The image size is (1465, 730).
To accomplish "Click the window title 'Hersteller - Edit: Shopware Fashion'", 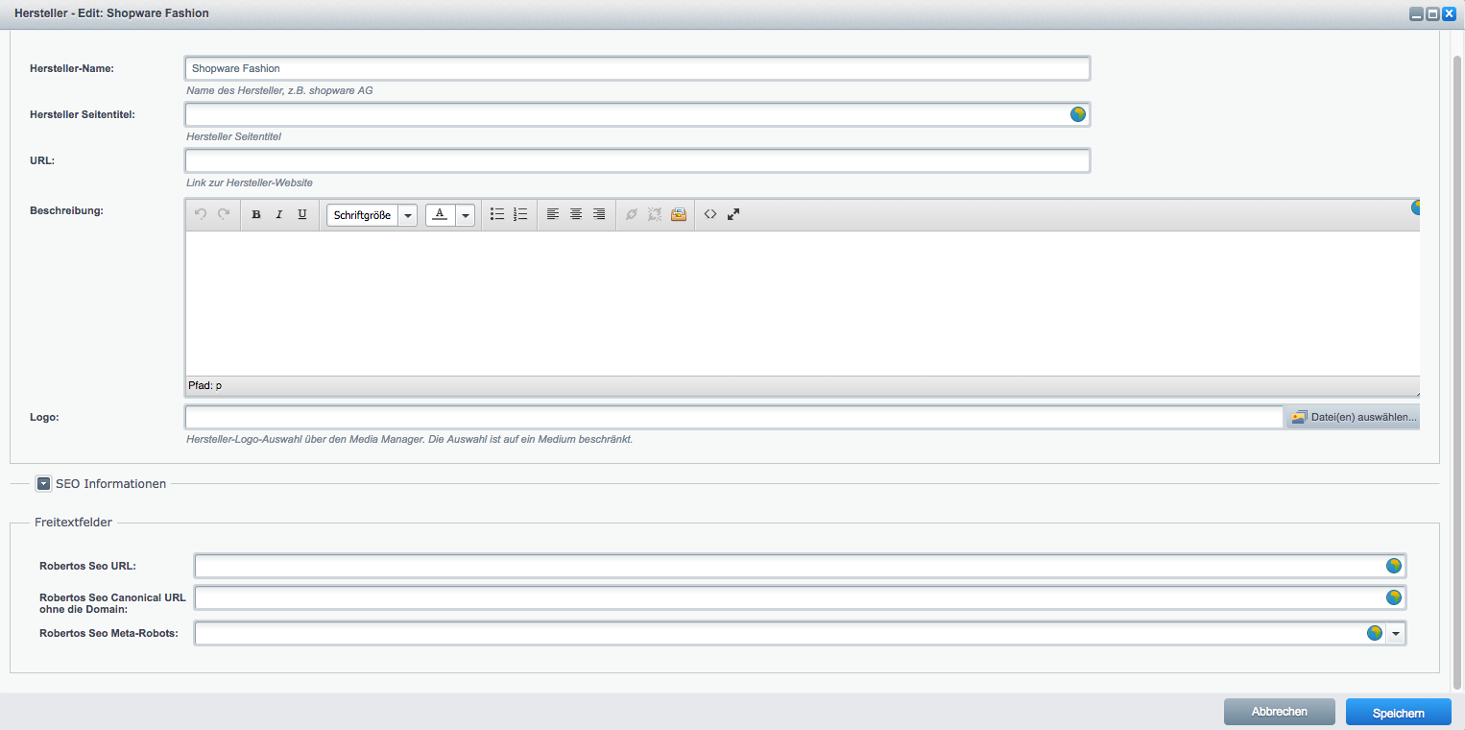I will 111,13.
